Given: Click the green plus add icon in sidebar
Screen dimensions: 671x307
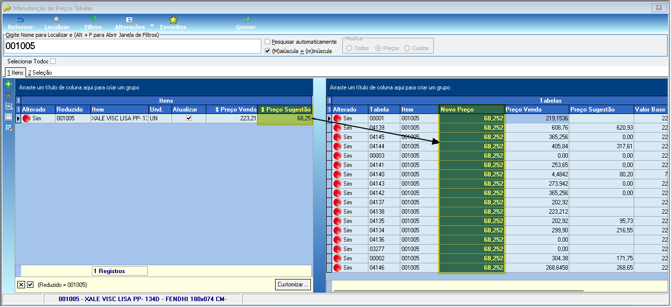Looking at the screenshot, I should click(x=8, y=84).
